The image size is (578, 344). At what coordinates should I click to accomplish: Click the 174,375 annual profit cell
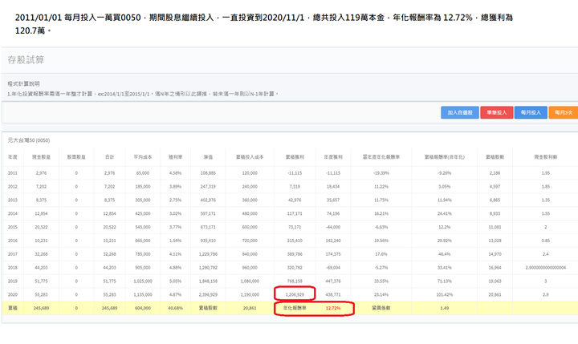click(x=333, y=254)
